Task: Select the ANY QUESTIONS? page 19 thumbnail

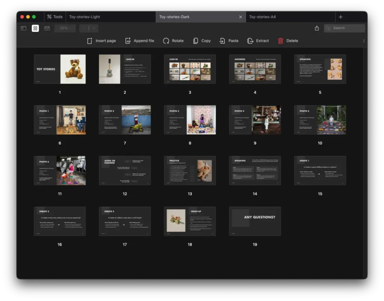Action: coord(255,221)
